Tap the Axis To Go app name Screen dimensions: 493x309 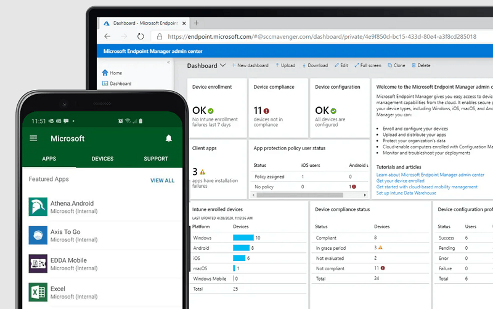(65, 231)
